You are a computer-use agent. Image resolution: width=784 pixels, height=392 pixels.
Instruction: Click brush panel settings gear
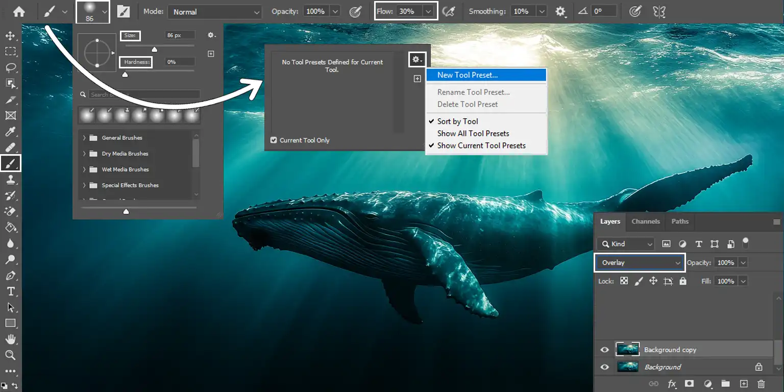click(212, 35)
